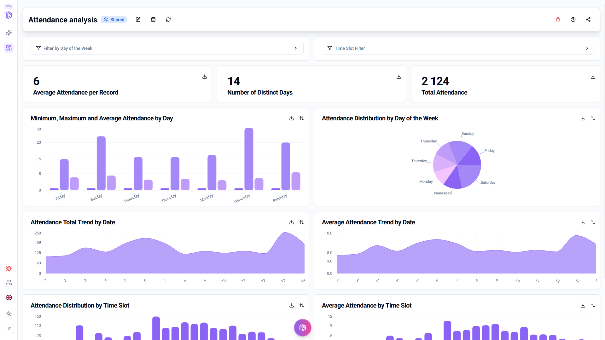
Task: Click the users icon in sidebar
Action: (x=9, y=282)
